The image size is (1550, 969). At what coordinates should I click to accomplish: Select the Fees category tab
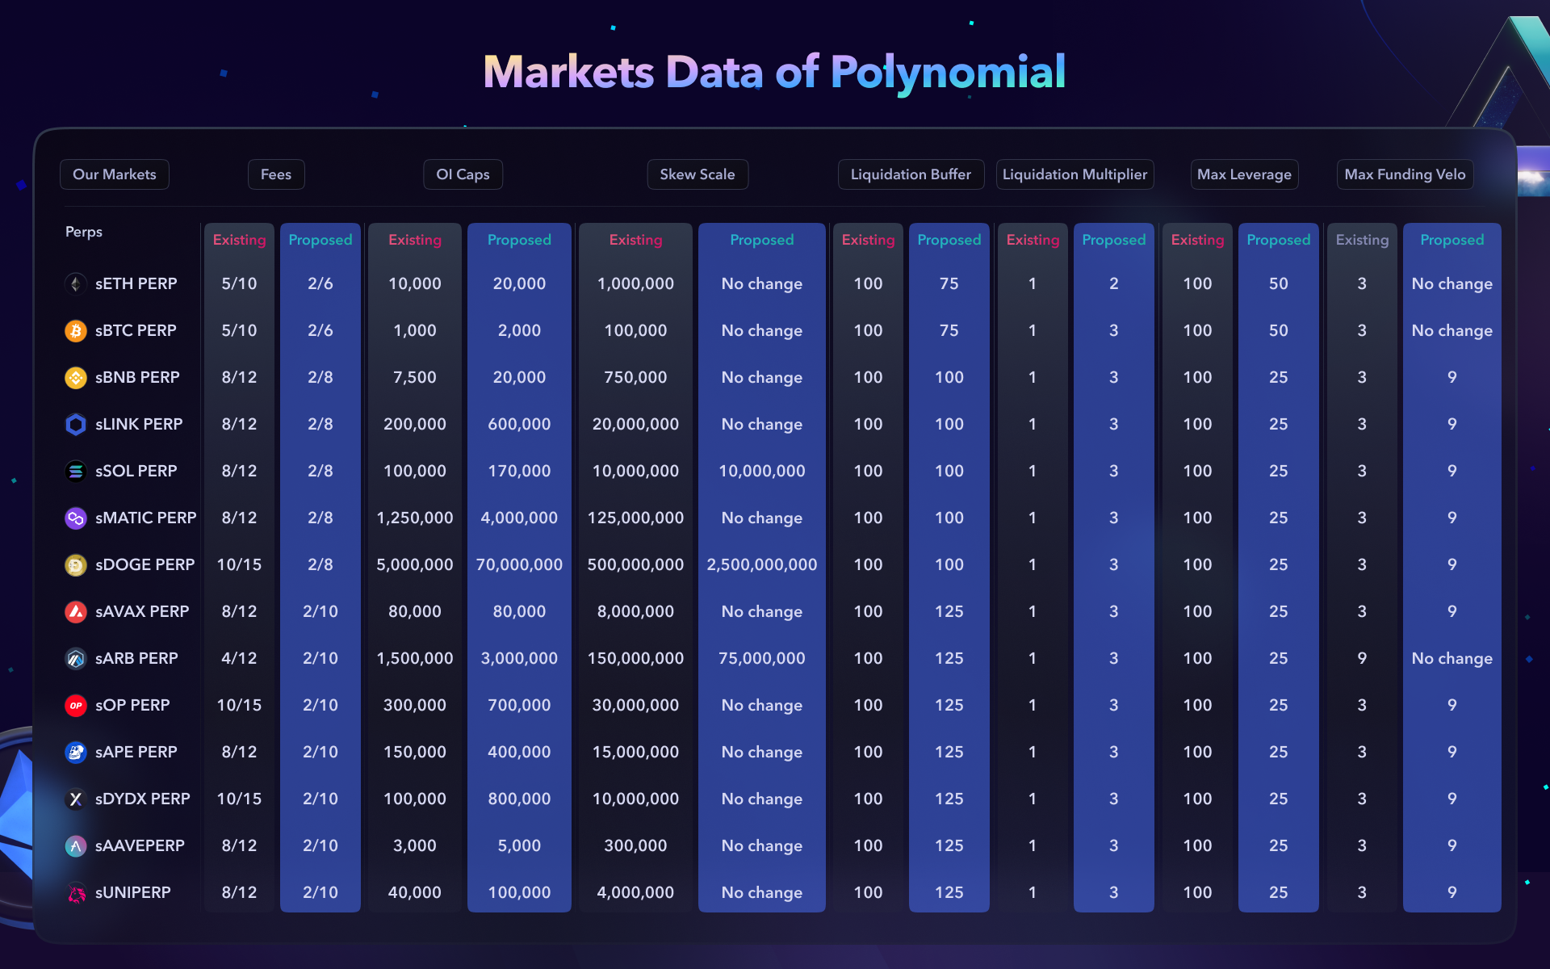(276, 174)
